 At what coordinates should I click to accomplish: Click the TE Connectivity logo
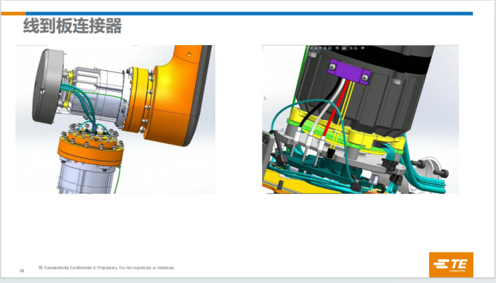click(451, 263)
